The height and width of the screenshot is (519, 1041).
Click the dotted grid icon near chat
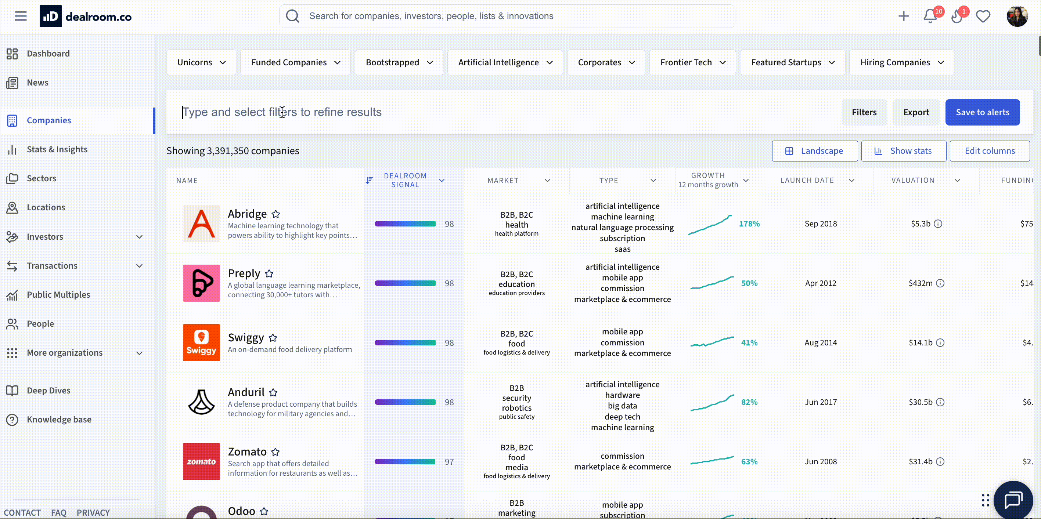(x=985, y=500)
